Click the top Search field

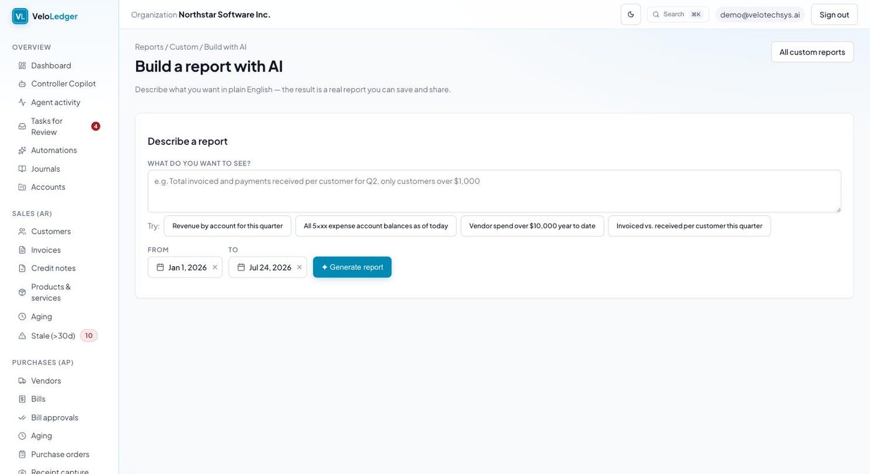click(x=678, y=14)
